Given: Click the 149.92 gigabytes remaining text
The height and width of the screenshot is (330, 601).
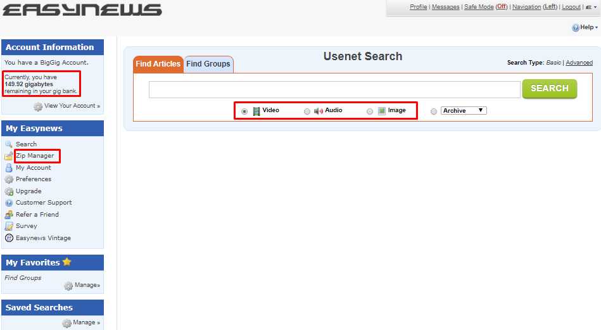Looking at the screenshot, I should pos(41,84).
